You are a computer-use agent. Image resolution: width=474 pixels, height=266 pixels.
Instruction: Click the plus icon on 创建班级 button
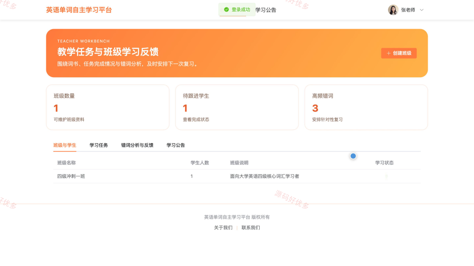pos(388,53)
